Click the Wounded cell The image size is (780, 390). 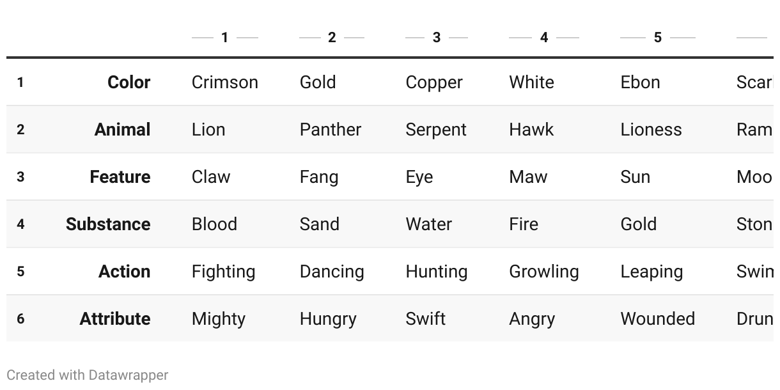point(657,318)
